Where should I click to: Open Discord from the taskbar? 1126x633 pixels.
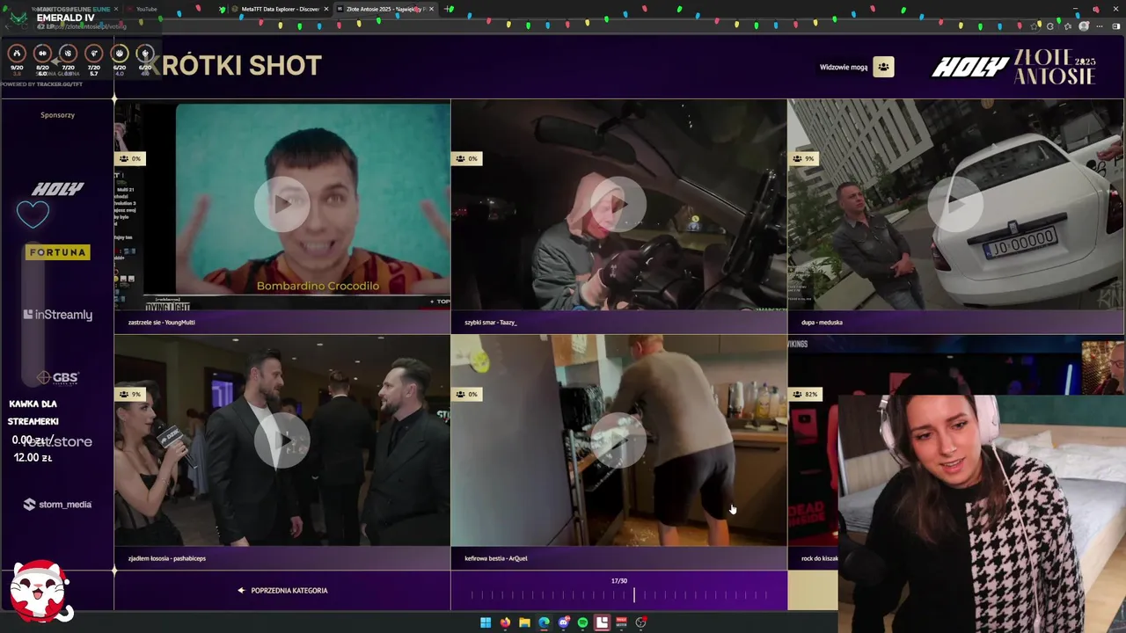click(x=564, y=622)
